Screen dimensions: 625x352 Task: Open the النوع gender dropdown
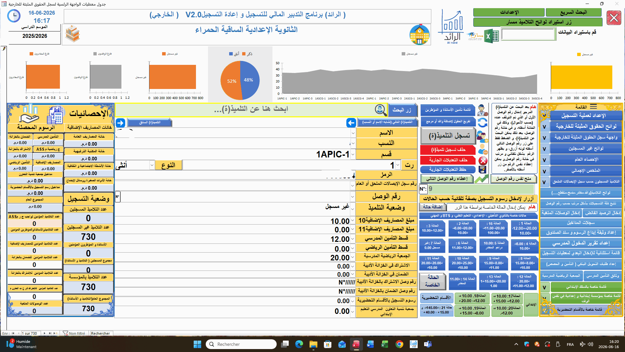coord(152,165)
